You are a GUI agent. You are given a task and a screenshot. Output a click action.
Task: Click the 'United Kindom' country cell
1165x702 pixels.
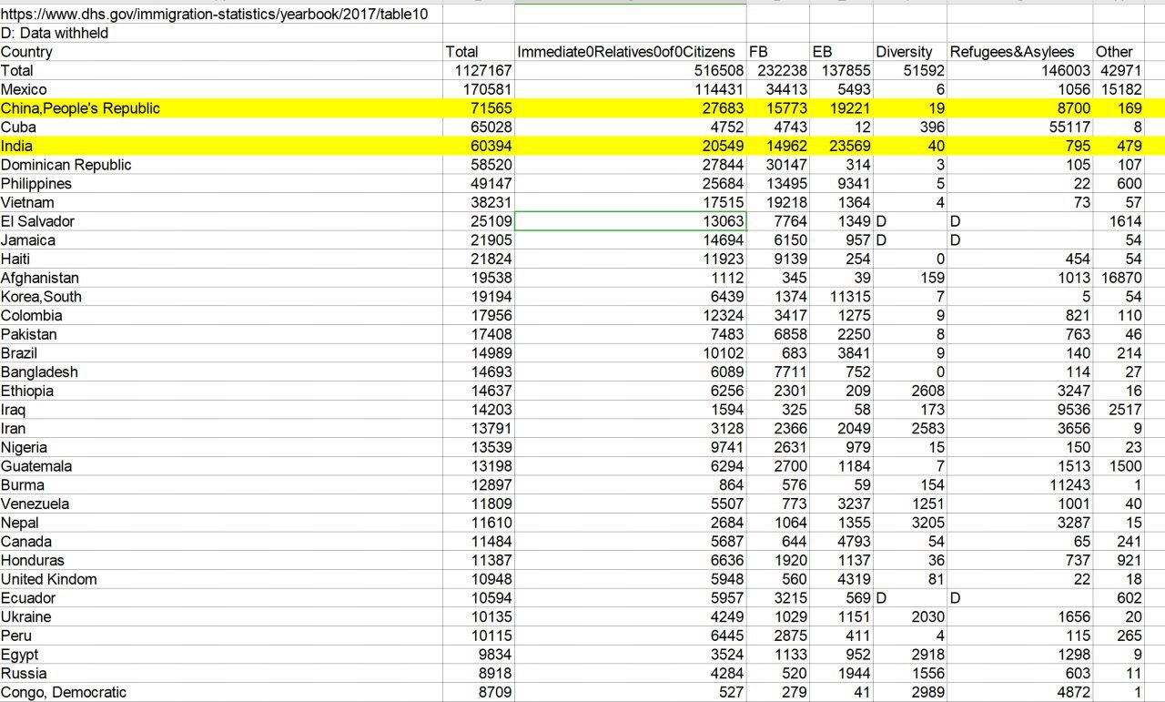click(x=221, y=579)
